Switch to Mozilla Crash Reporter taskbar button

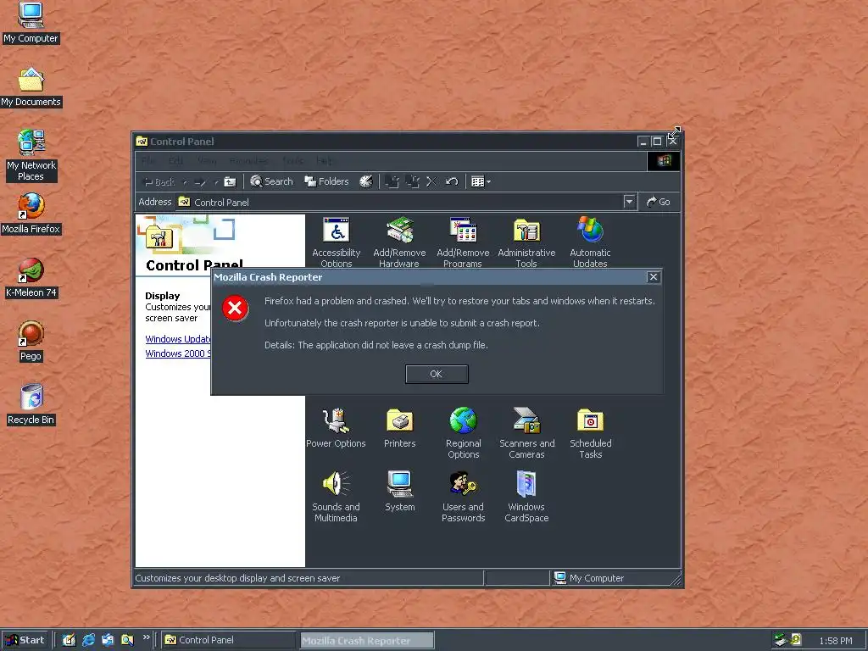[366, 641]
